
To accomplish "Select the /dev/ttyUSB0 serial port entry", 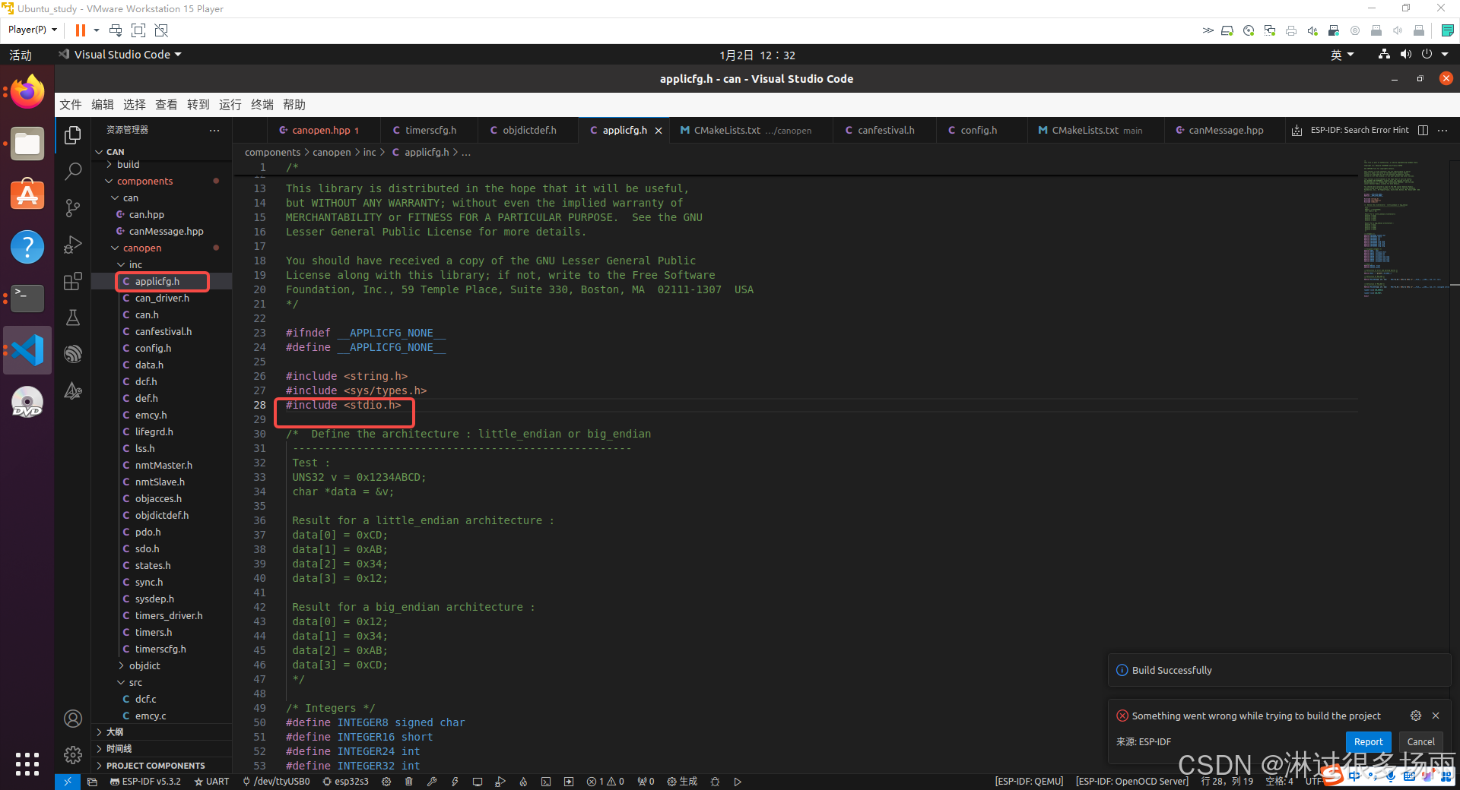I will [x=276, y=782].
